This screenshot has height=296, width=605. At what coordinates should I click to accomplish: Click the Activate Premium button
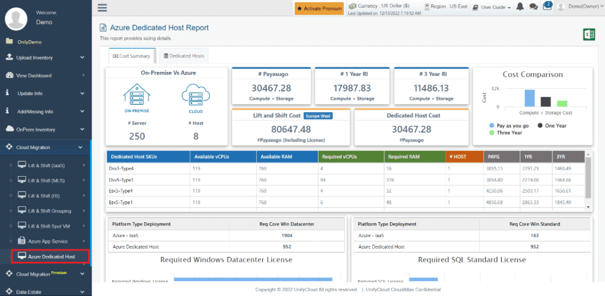[x=319, y=8]
